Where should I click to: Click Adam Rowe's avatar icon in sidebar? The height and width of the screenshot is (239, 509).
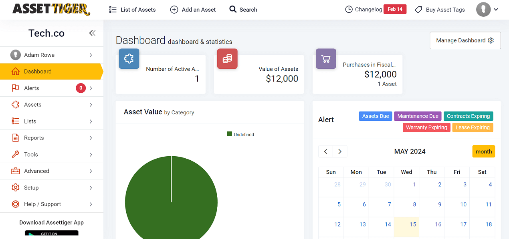pyautogui.click(x=15, y=55)
